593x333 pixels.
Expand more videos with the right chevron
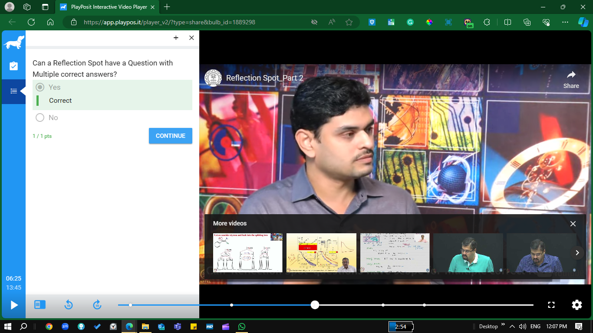[577, 252]
